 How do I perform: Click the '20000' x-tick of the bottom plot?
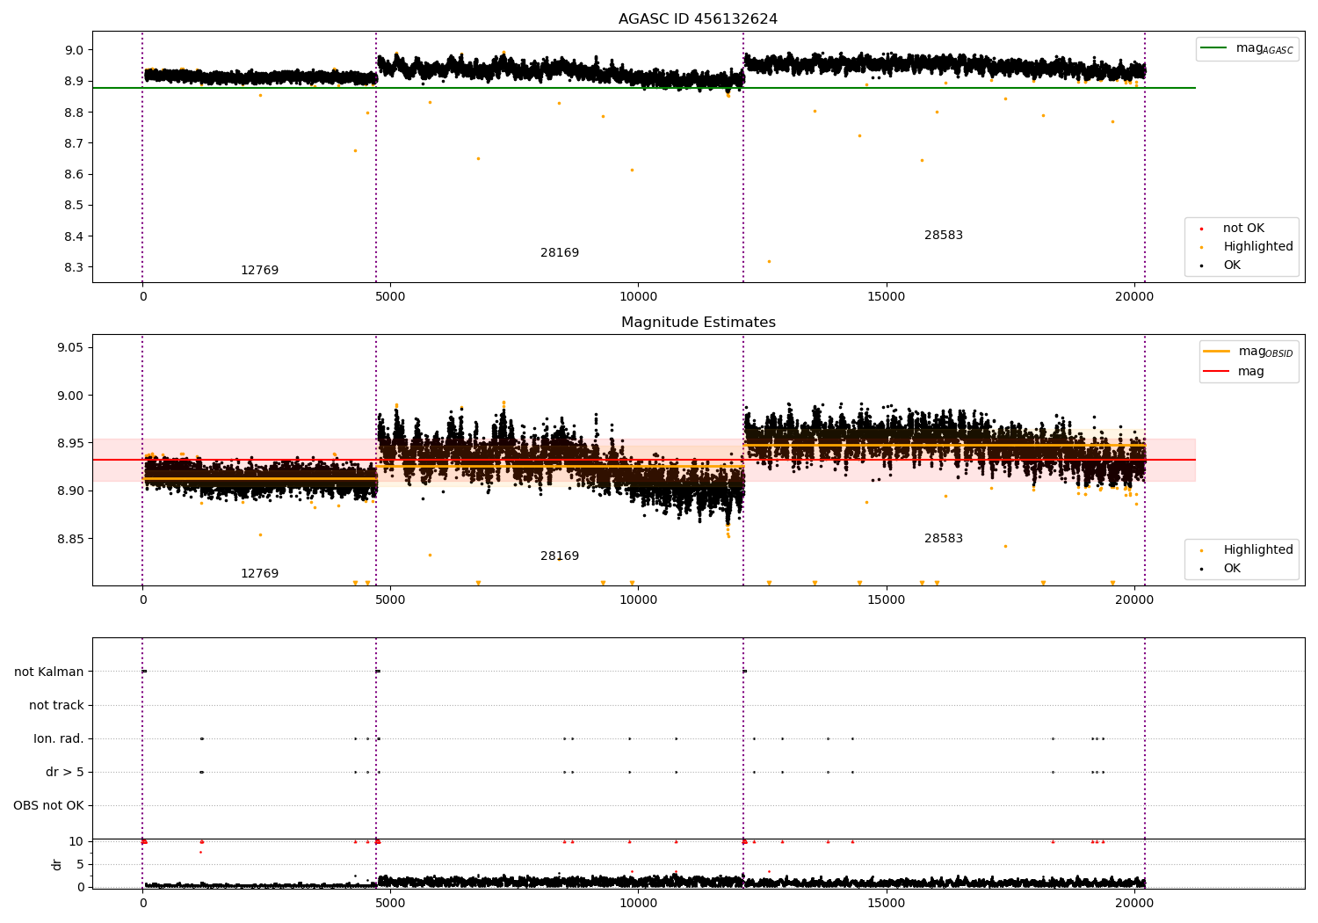[1134, 903]
